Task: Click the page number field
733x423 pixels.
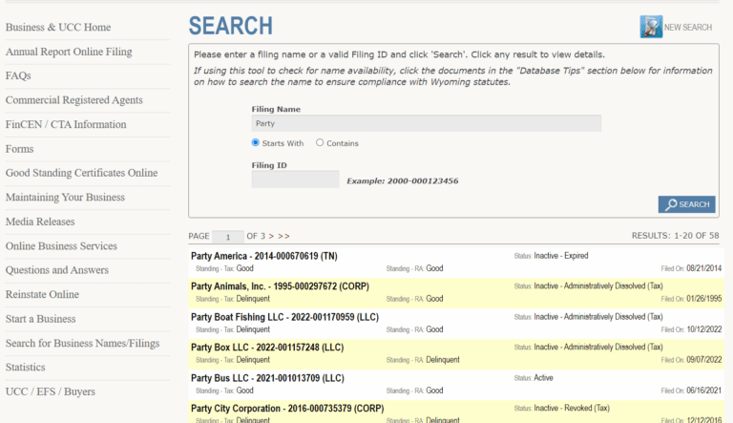Action: [x=227, y=236]
